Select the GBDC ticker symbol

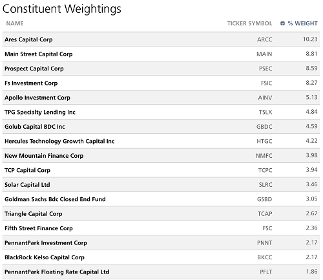264,127
